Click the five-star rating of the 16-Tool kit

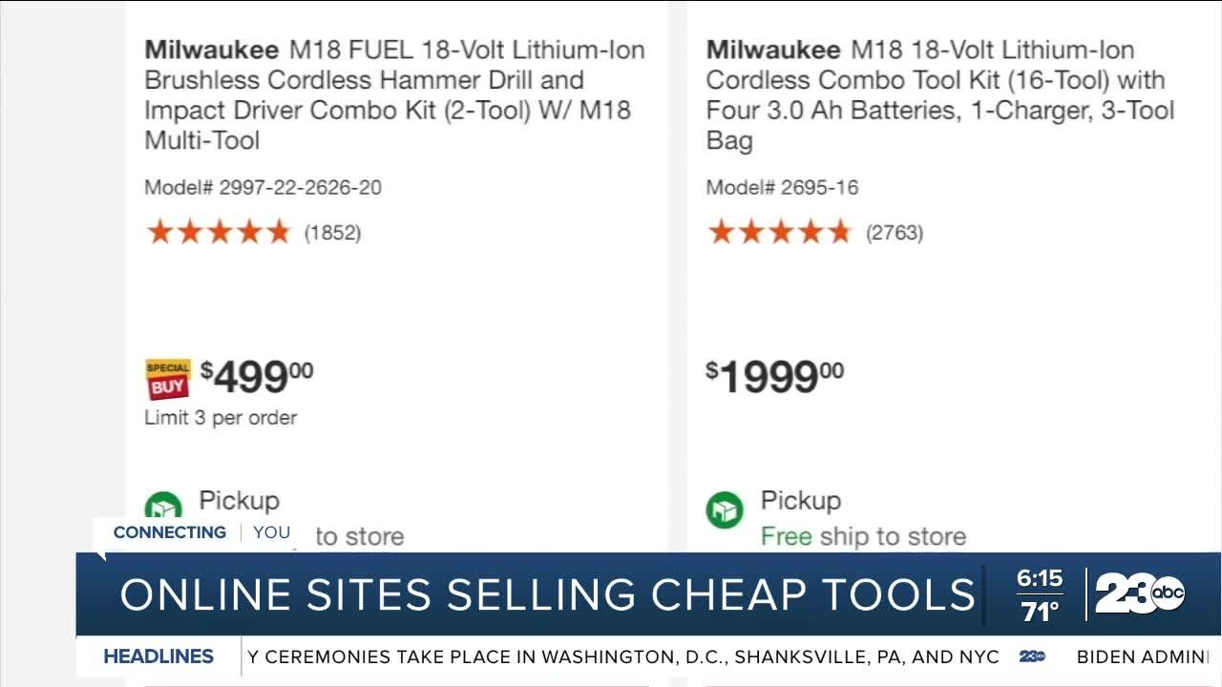click(779, 232)
